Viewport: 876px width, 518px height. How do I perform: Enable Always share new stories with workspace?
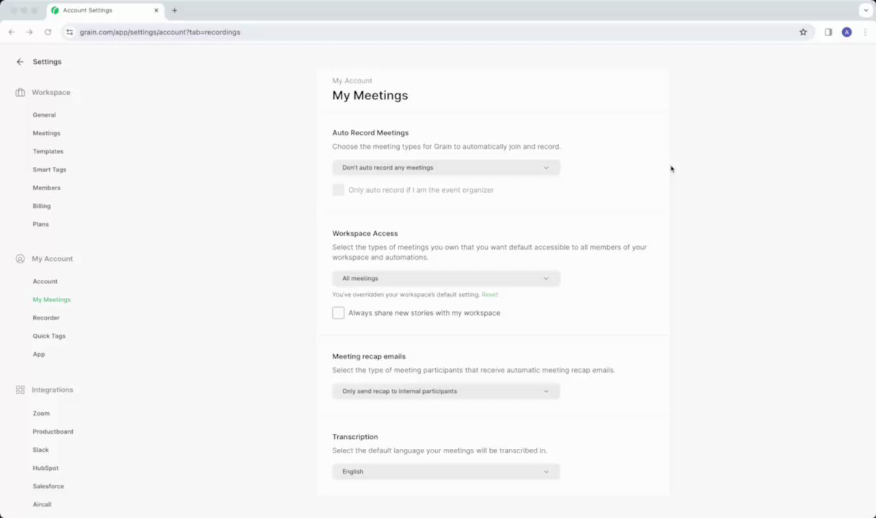coord(339,313)
